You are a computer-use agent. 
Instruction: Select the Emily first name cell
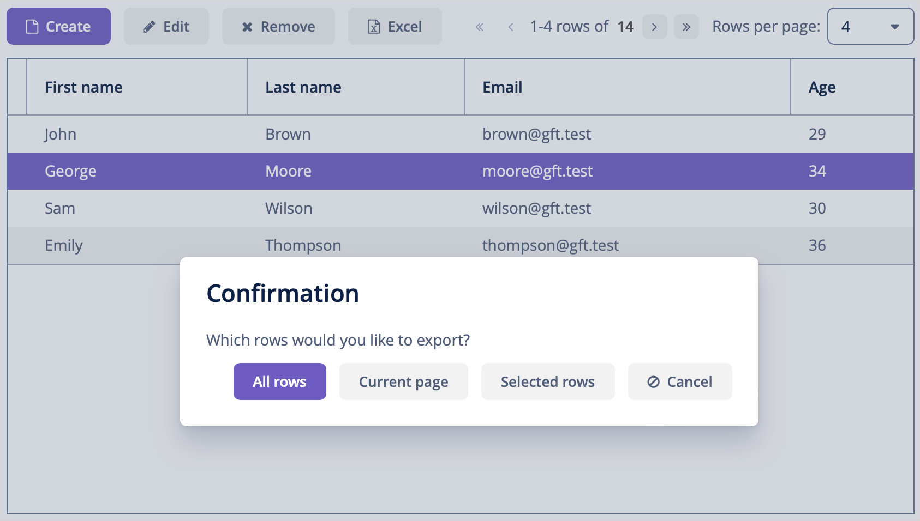pos(137,245)
